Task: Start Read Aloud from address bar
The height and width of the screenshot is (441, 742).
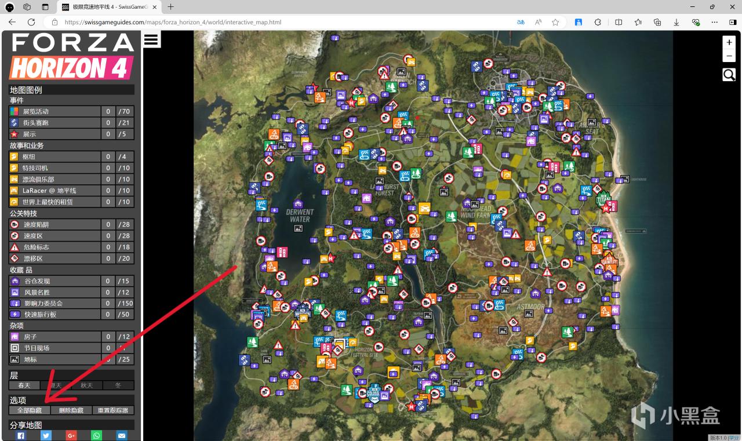Action: (538, 22)
